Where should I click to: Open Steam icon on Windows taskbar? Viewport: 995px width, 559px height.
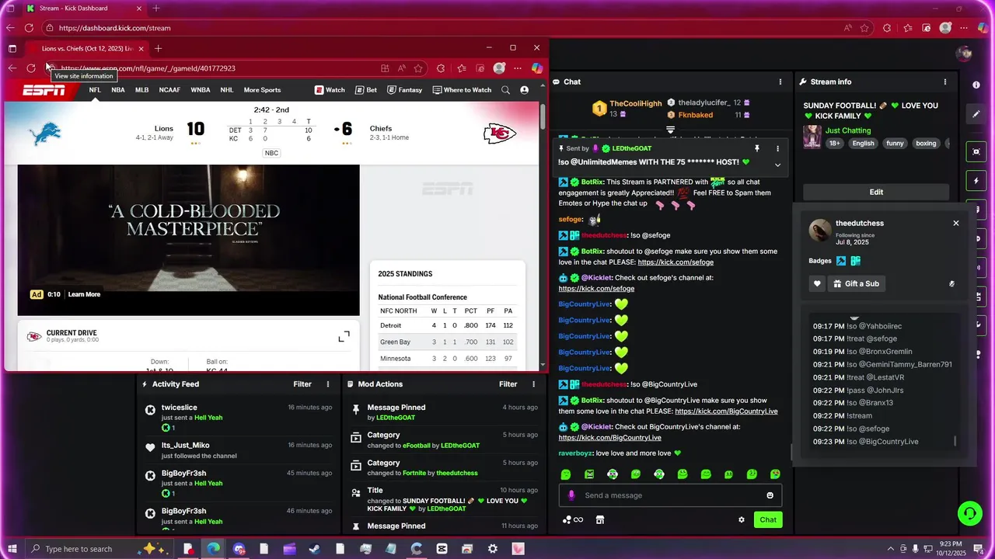click(314, 549)
